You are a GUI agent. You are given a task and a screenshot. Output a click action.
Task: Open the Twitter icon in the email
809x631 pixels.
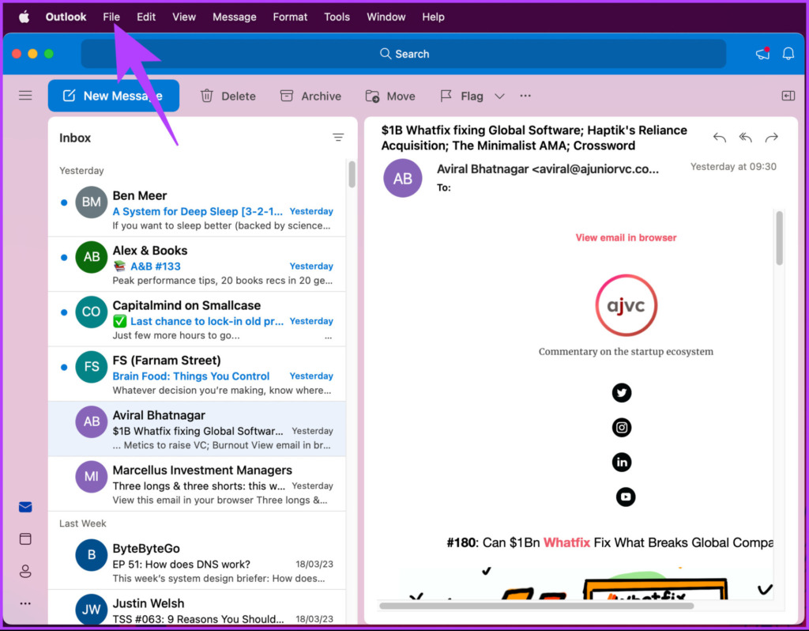pos(622,393)
